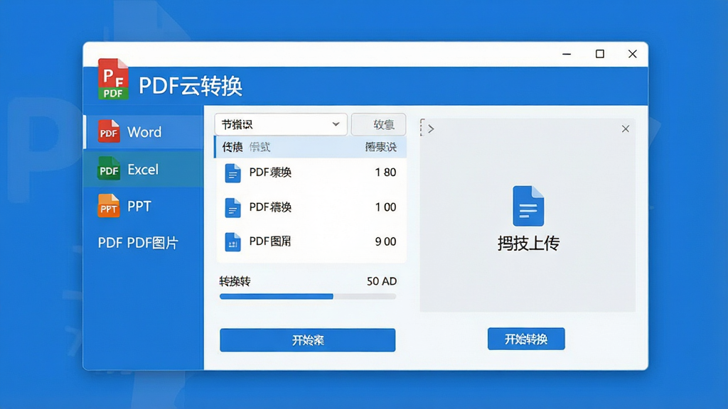Viewport: 728px width, 409px height.
Task: Click the red PDF icon beside Word
Action: coord(109,131)
